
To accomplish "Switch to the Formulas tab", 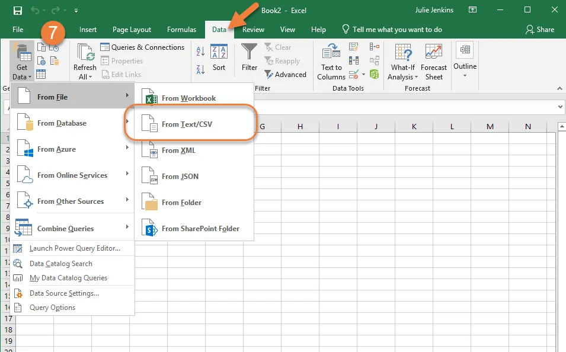I will (181, 30).
